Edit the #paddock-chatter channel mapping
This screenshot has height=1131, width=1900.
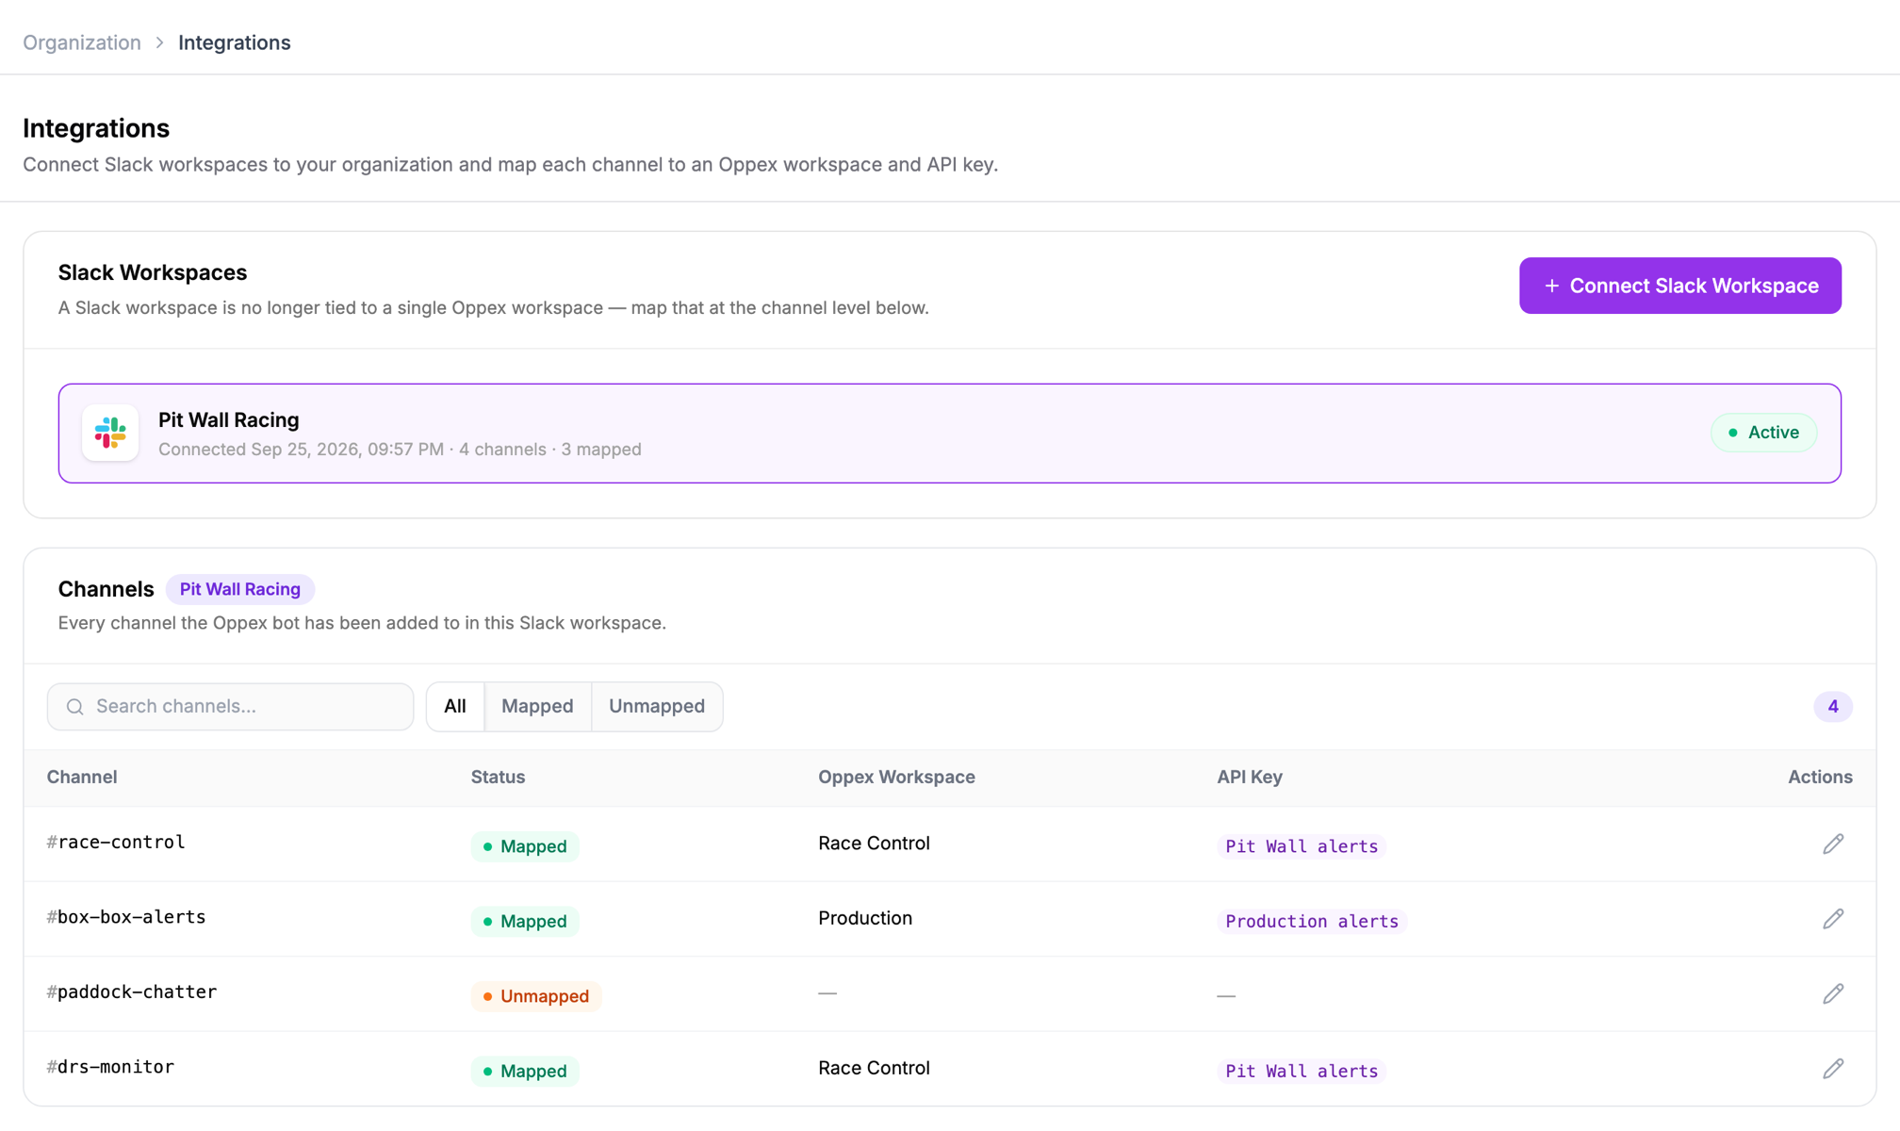(x=1832, y=993)
